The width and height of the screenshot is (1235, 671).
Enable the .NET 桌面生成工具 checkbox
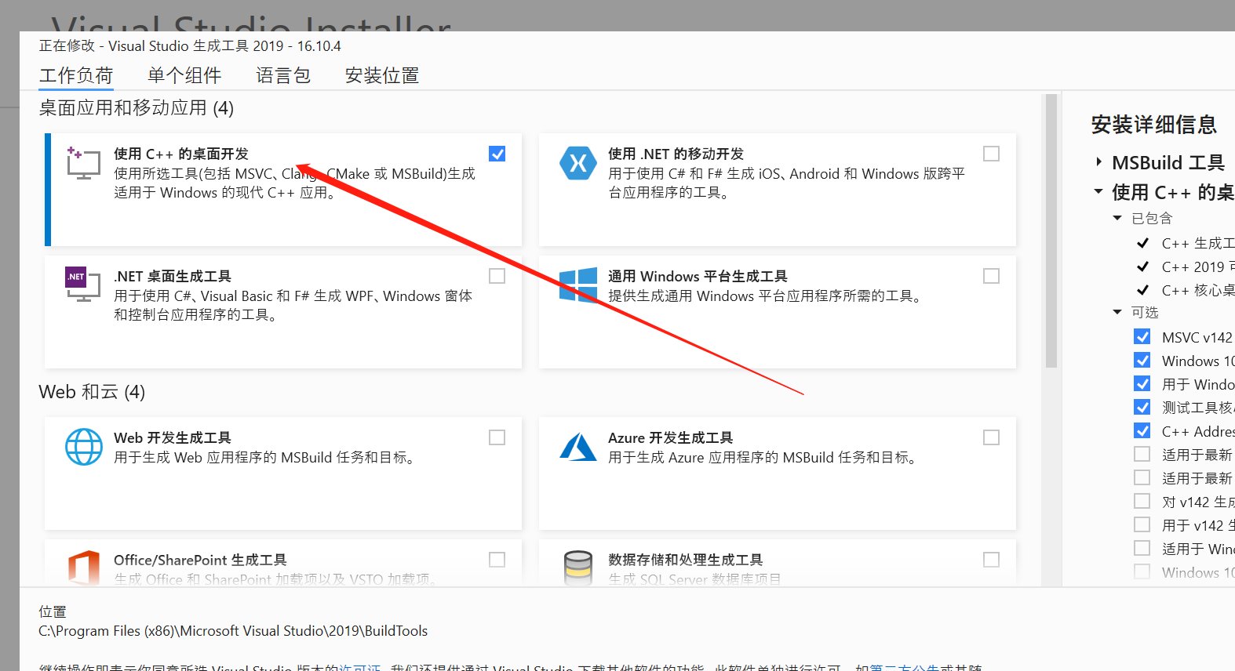(x=497, y=276)
